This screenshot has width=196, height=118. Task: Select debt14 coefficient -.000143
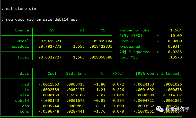[x=50, y=100]
